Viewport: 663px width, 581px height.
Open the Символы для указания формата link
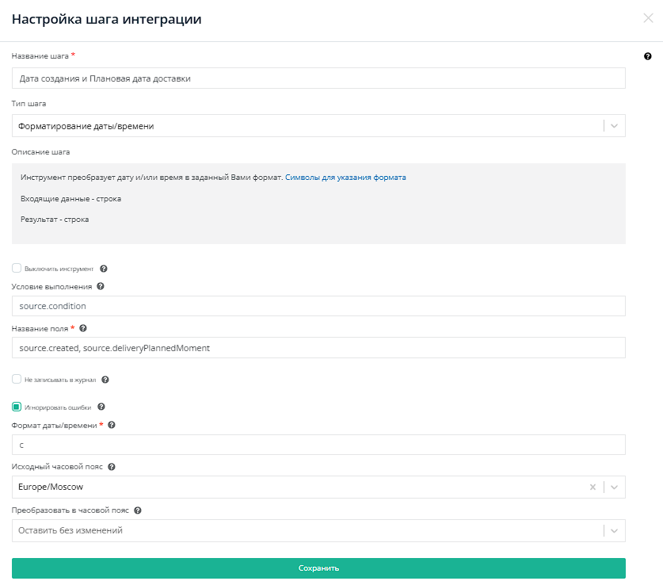click(x=345, y=178)
